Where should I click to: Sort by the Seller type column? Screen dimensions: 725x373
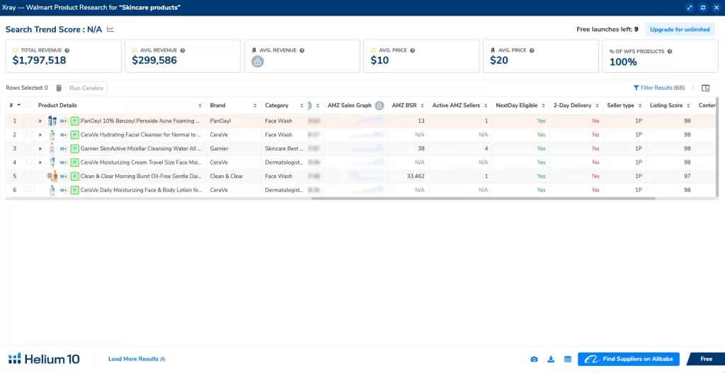coord(640,106)
